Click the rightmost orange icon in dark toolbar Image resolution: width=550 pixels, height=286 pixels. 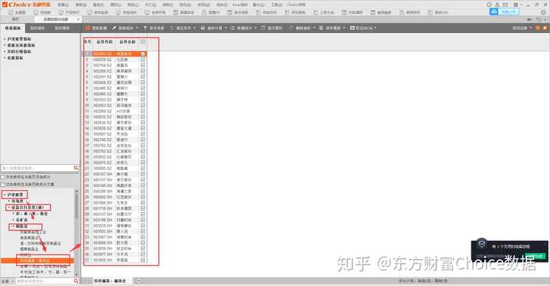(545, 27)
